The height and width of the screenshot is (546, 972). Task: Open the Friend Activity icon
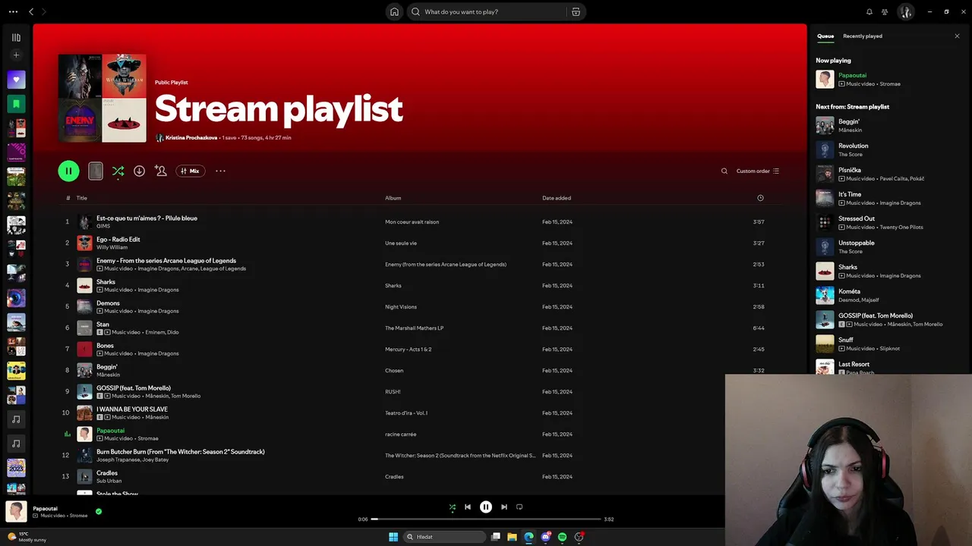coord(885,11)
